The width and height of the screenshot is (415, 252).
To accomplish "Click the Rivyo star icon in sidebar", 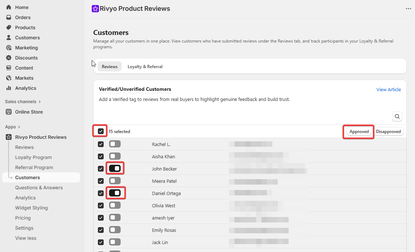I will pyautogui.click(x=9, y=137).
